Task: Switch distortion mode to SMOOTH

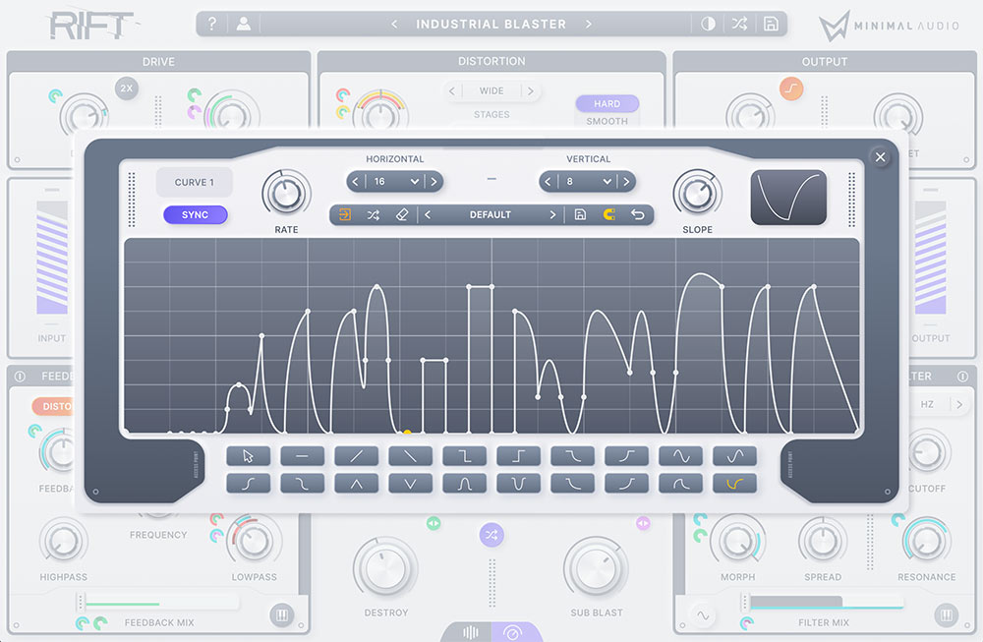Action: tap(607, 120)
